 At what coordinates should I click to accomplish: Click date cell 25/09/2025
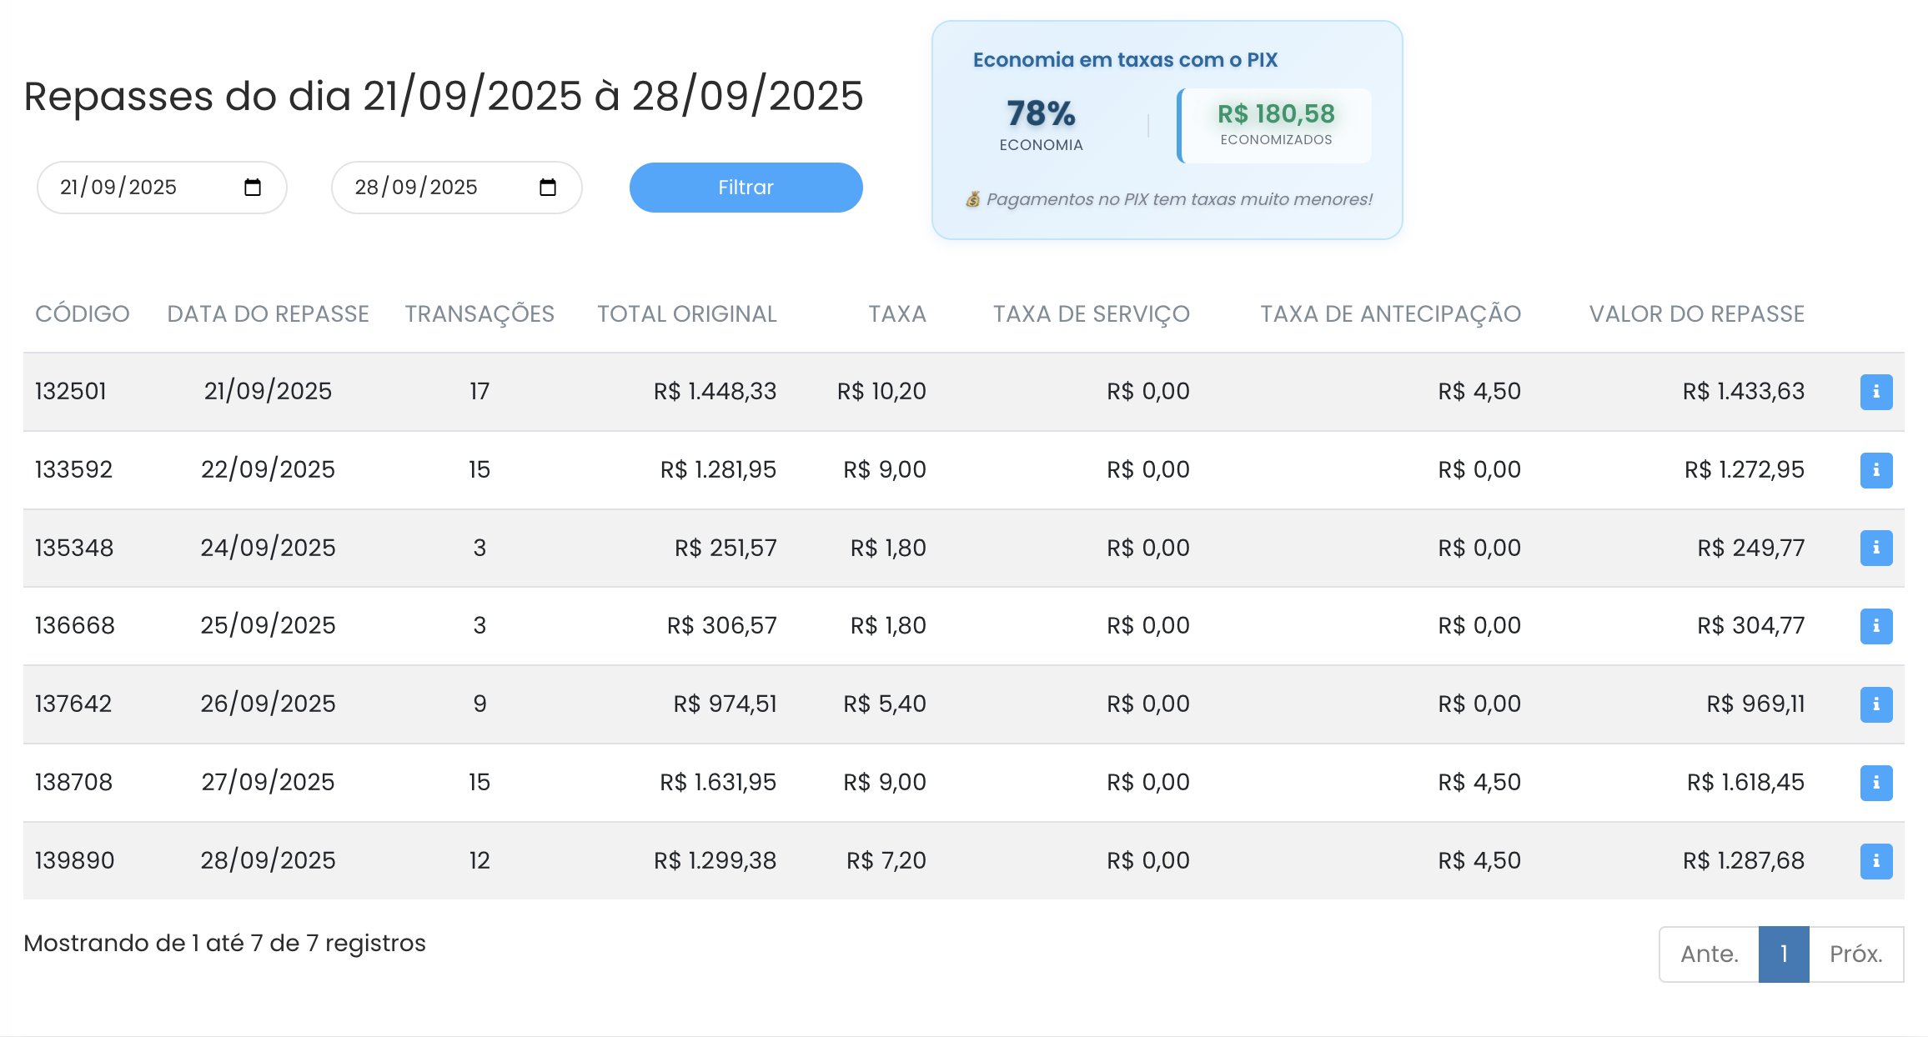click(268, 625)
